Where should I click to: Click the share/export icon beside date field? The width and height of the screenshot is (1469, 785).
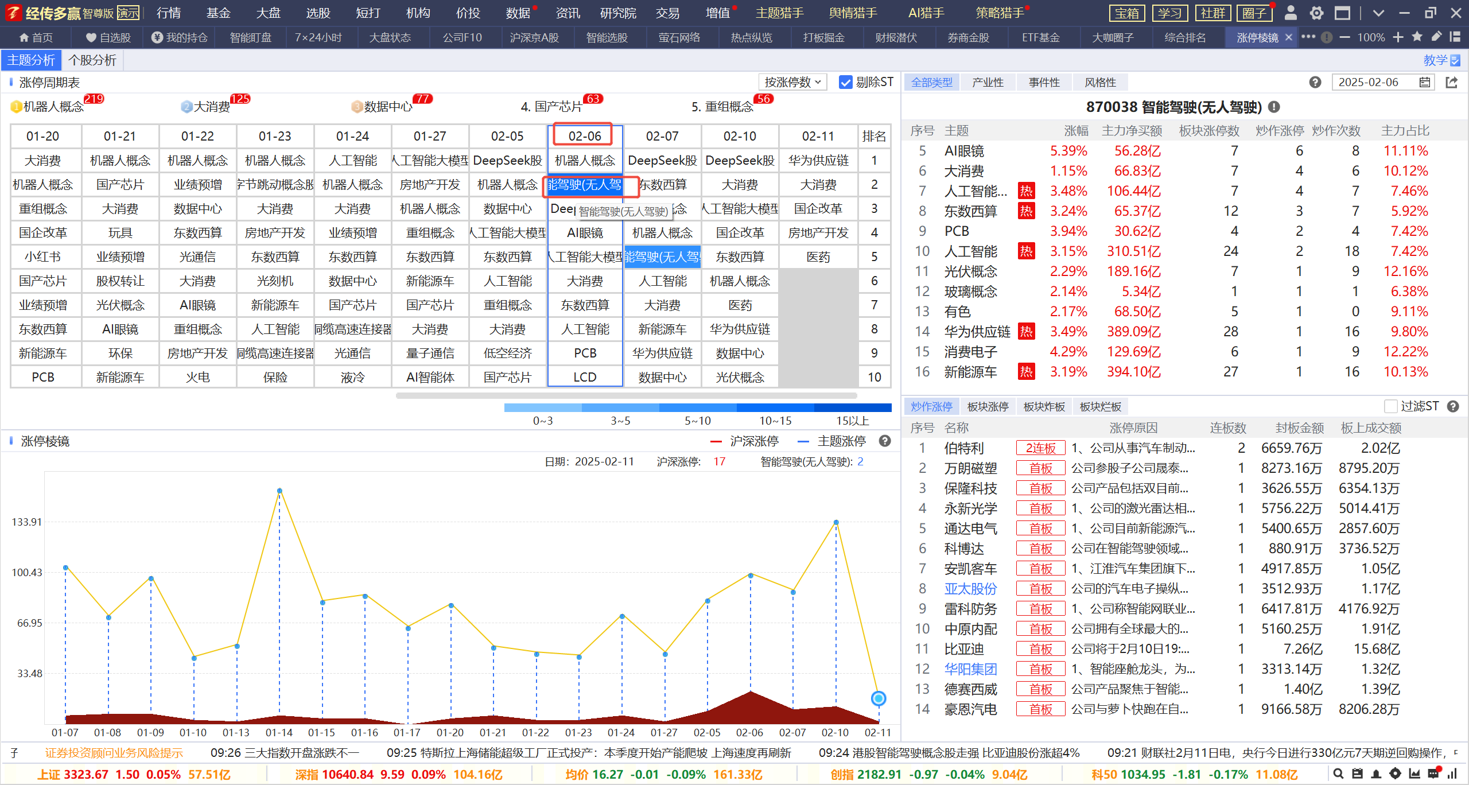[x=1451, y=83]
